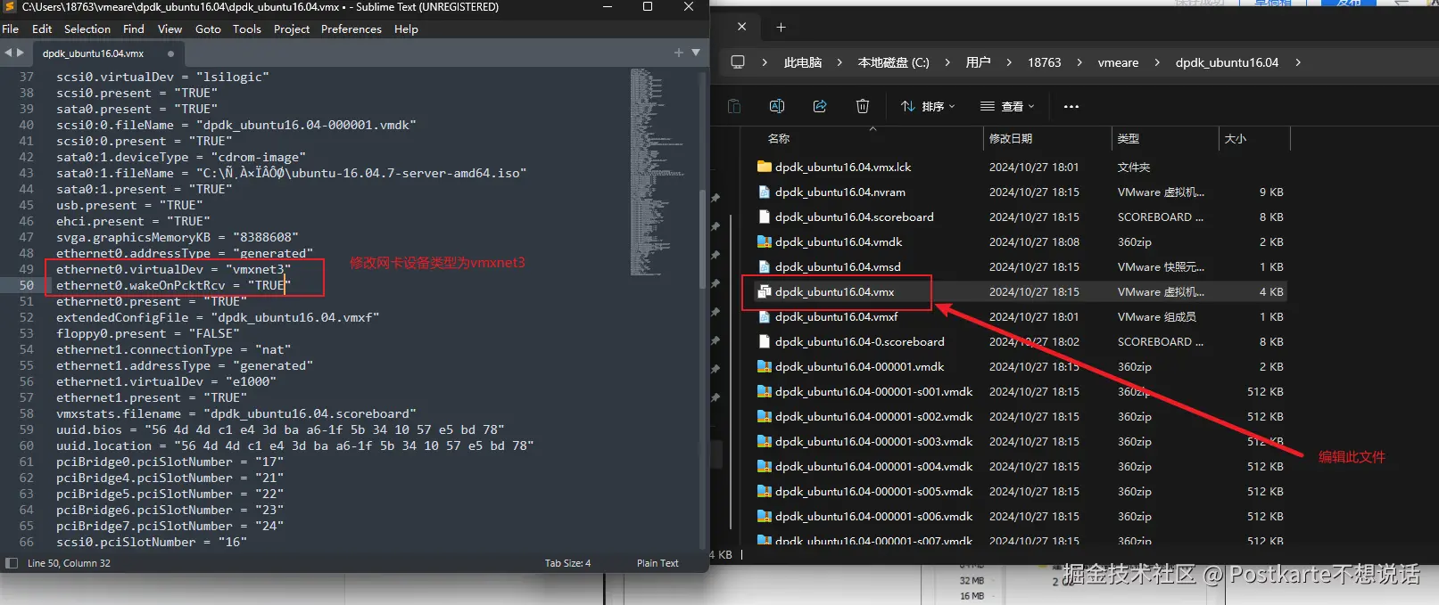
Task: Click the file icon of dpdk_ubuntu16.04.vmxf
Action: (764, 316)
